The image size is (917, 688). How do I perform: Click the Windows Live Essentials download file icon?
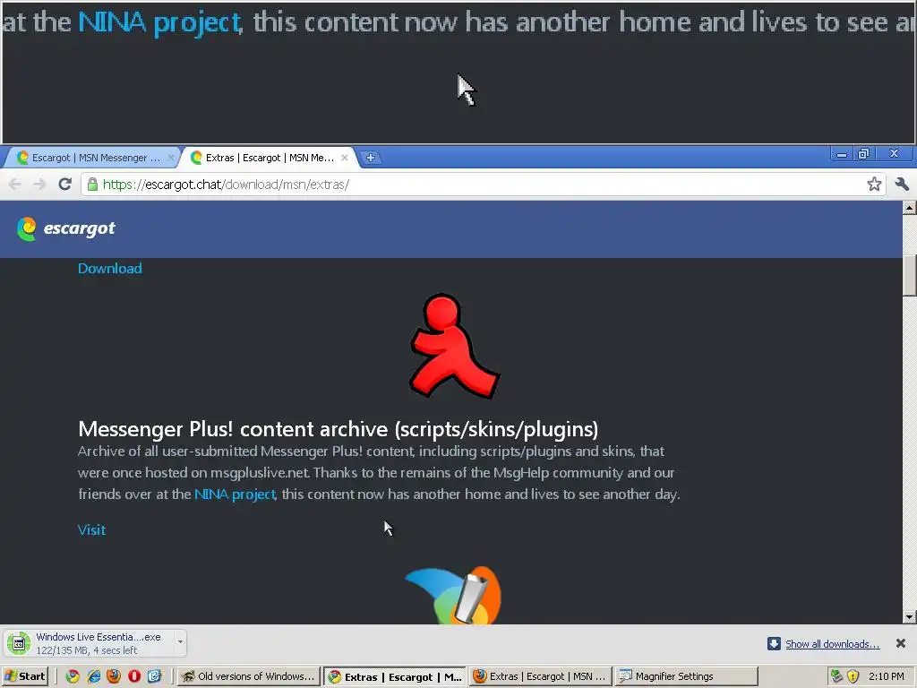[x=19, y=643]
